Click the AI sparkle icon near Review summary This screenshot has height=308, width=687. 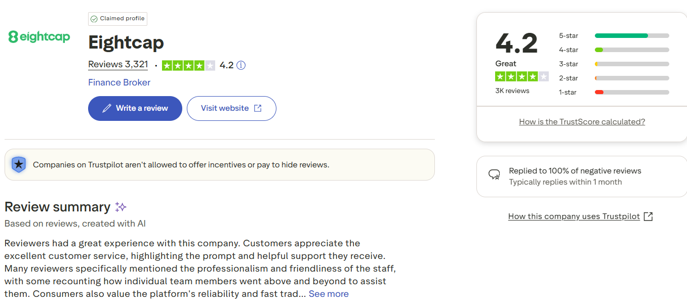120,207
